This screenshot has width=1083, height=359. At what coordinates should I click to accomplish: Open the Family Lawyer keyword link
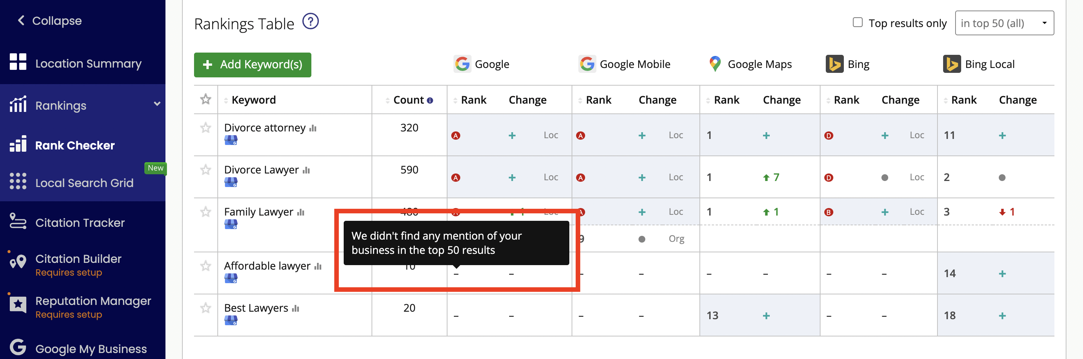pos(258,212)
